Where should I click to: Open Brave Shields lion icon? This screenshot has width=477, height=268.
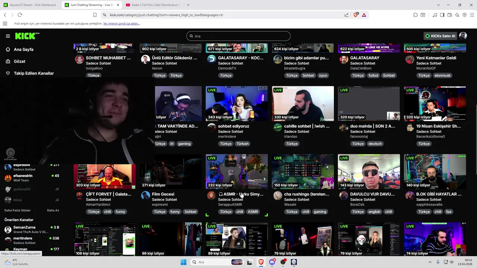pyautogui.click(x=356, y=15)
